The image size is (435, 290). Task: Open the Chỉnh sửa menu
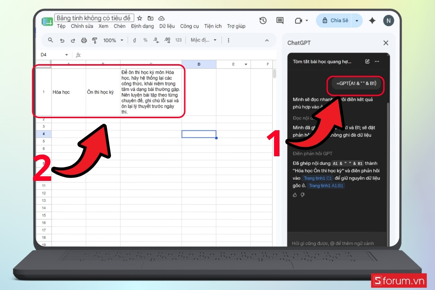(82, 26)
